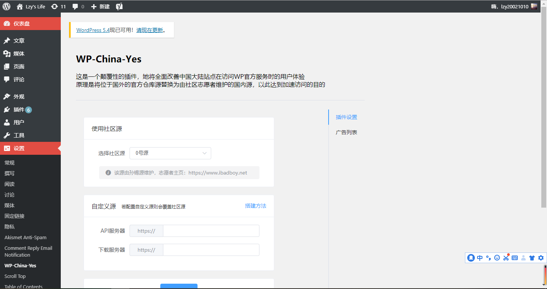Open Scroll Top settings
This screenshot has height=289, width=547.
pyautogui.click(x=15, y=276)
